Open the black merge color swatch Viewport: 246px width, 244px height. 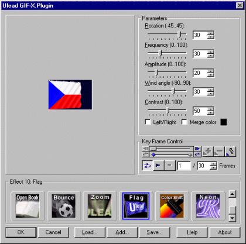(224, 122)
